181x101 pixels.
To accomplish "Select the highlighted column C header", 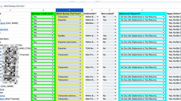I will tap(69, 10).
